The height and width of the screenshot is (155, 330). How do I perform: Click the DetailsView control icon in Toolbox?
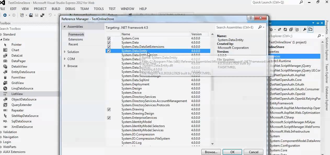click(5, 67)
